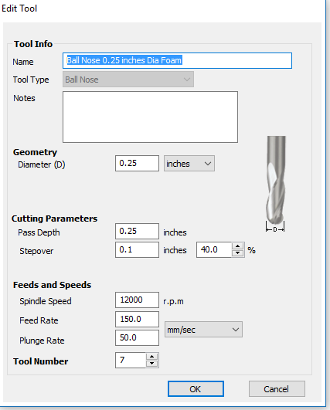Image resolution: width=330 pixels, height=410 pixels.
Task: Decrease stepover percentage with down arrow
Action: pyautogui.click(x=237, y=253)
